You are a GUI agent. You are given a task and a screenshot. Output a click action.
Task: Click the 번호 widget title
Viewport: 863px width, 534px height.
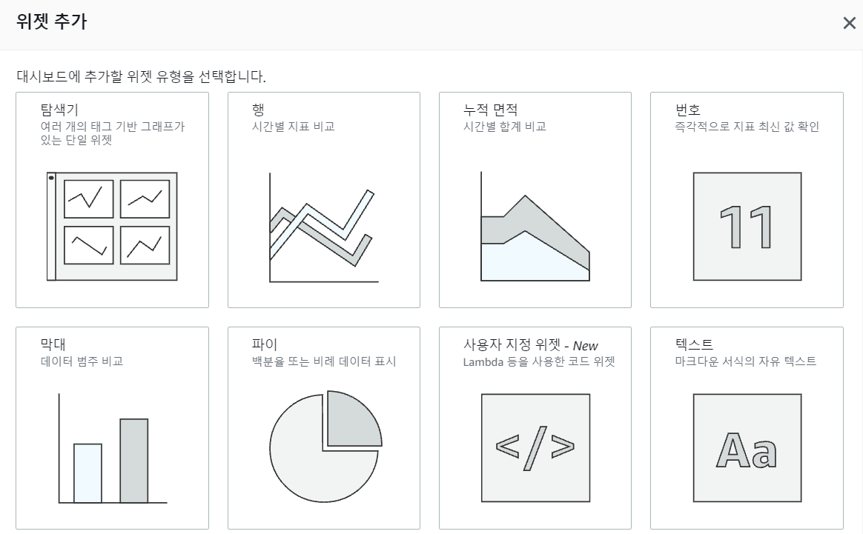click(x=688, y=110)
